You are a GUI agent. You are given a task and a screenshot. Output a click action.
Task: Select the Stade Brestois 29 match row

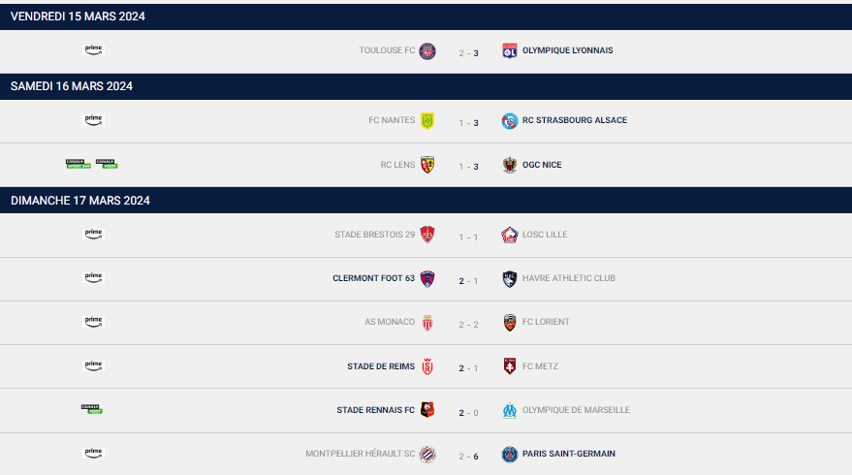click(x=426, y=236)
